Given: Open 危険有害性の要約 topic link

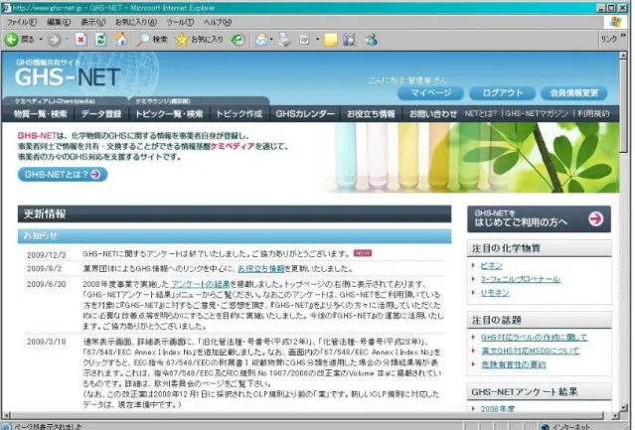Looking at the screenshot, I should coord(513,364).
